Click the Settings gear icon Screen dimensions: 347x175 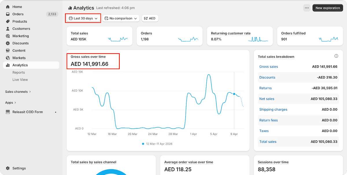click(x=8, y=168)
